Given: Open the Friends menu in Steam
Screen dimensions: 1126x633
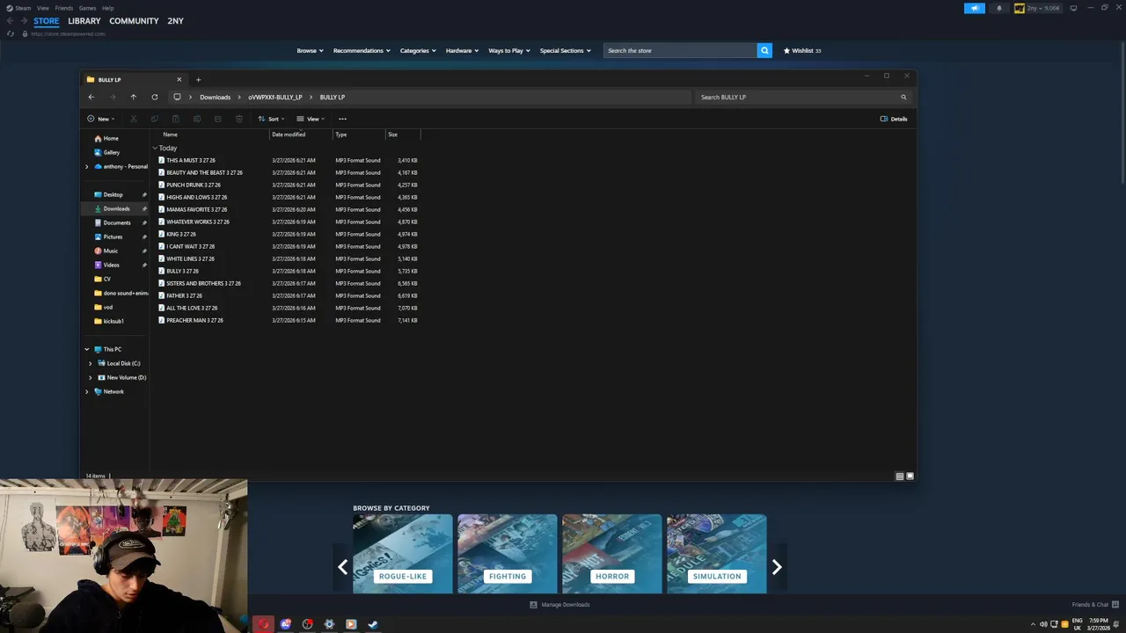Looking at the screenshot, I should point(64,8).
